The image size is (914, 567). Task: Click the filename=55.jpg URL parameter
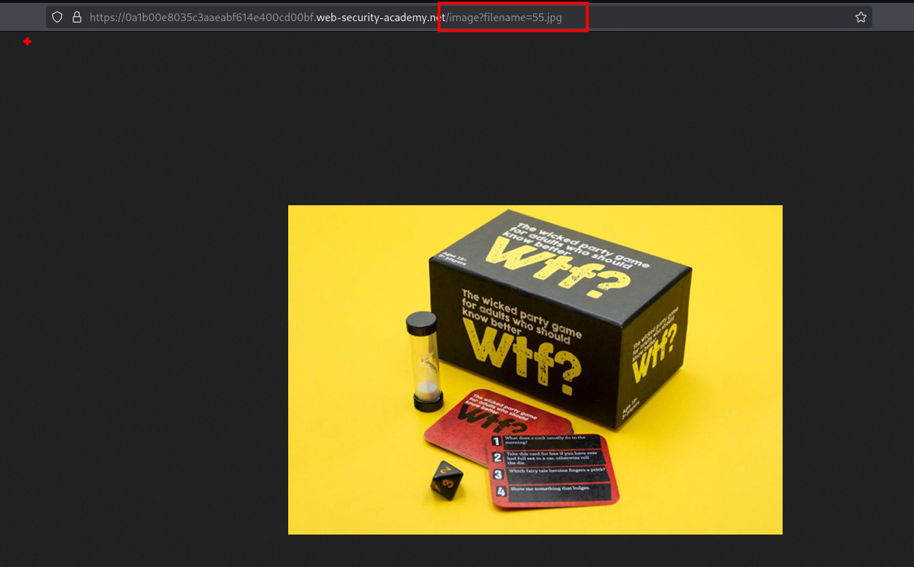(523, 17)
